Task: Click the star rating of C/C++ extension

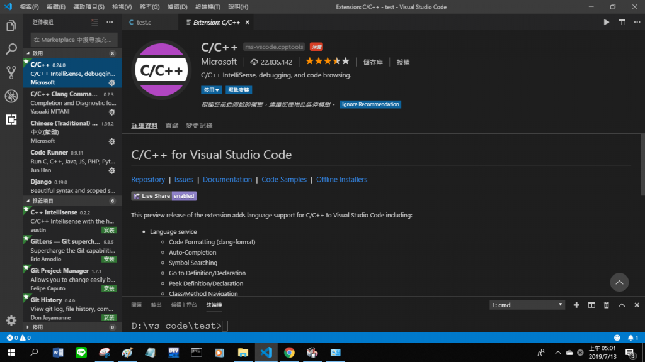Action: pos(328,62)
